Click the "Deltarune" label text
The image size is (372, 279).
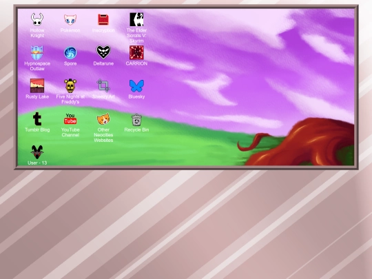pos(103,63)
